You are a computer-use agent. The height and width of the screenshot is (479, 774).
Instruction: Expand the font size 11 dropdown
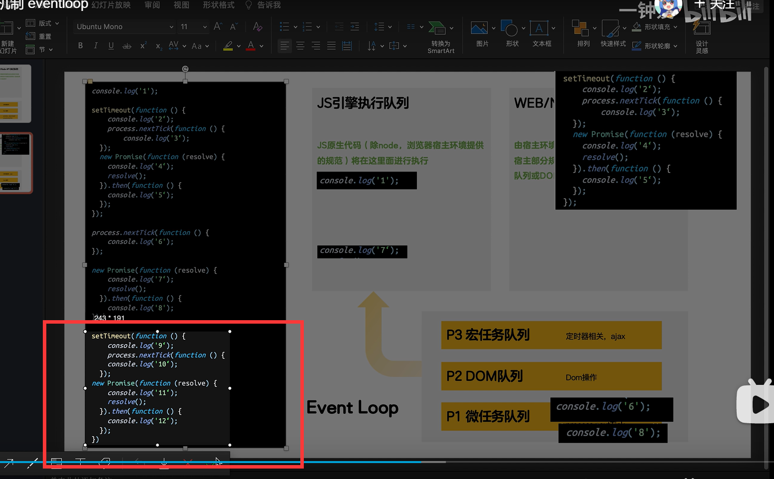click(x=204, y=27)
